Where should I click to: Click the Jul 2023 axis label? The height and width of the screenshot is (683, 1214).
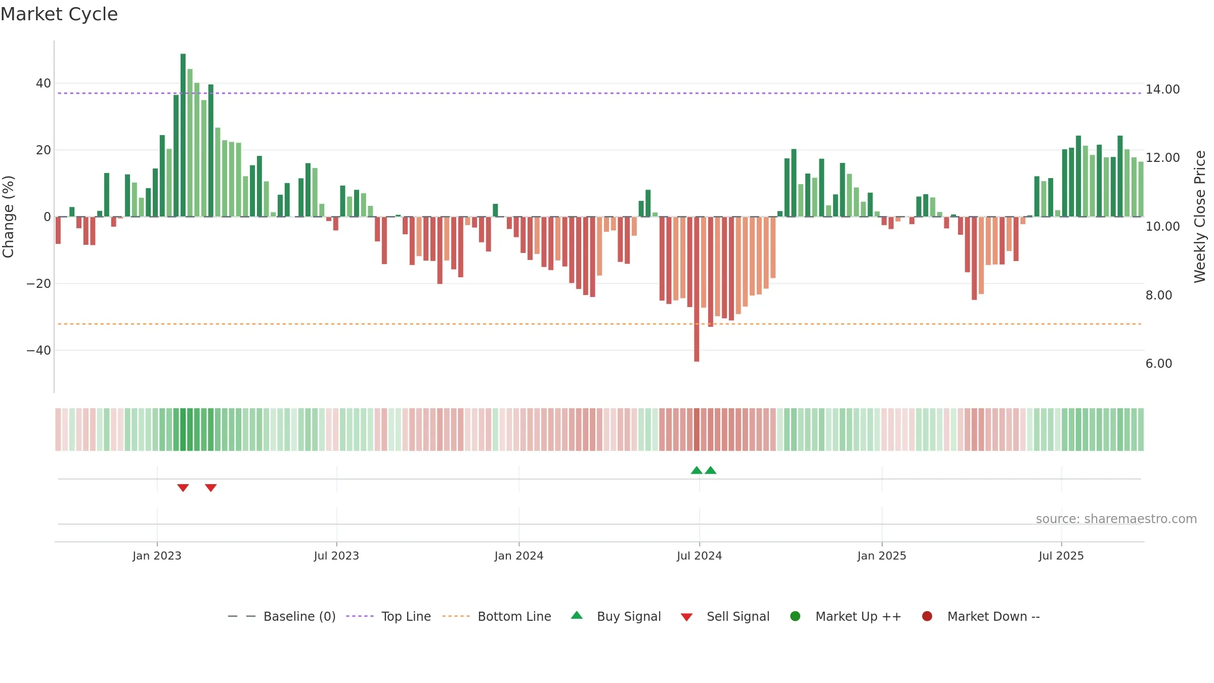(x=336, y=556)
